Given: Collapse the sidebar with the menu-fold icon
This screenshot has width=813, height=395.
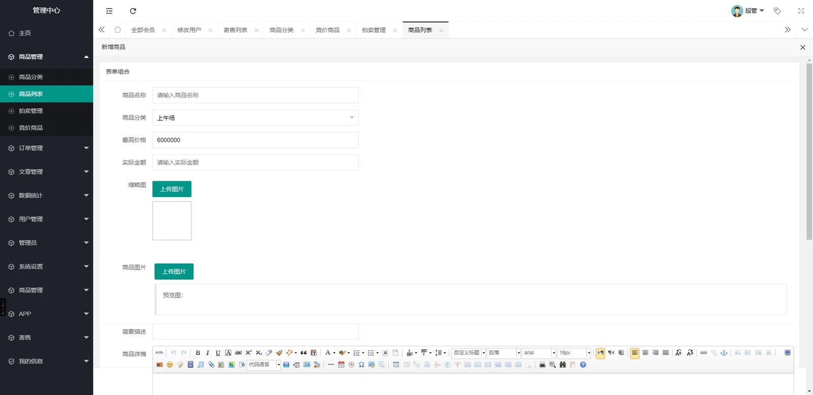Looking at the screenshot, I should pyautogui.click(x=109, y=11).
